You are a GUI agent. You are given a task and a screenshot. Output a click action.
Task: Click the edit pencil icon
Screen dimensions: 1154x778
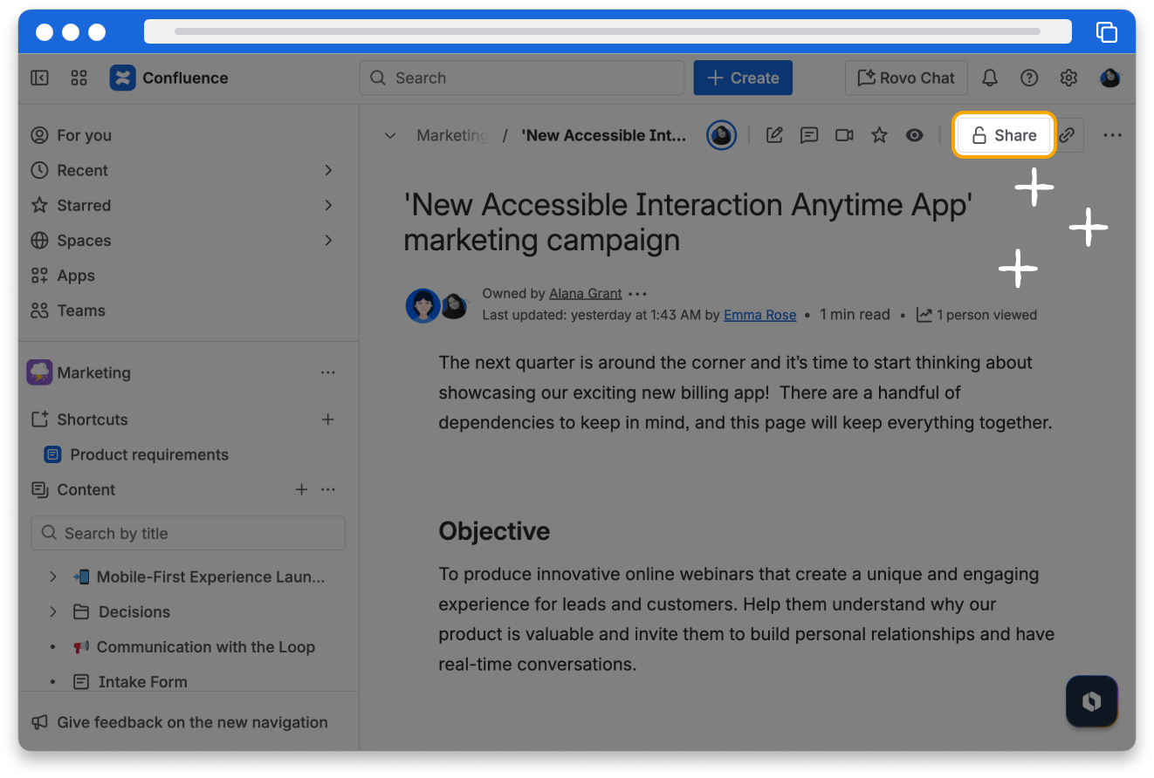774,135
